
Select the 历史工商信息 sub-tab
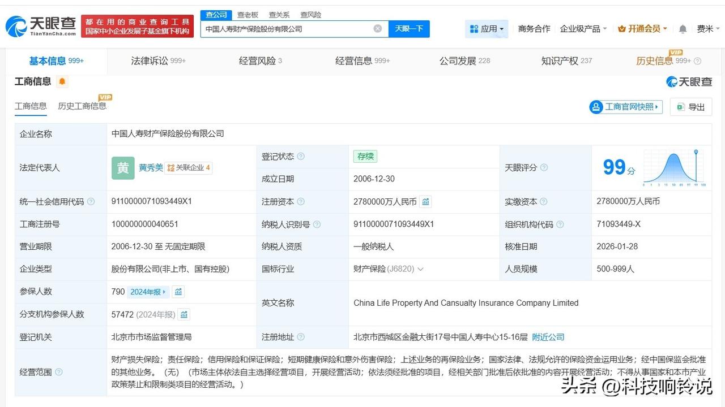82,106
